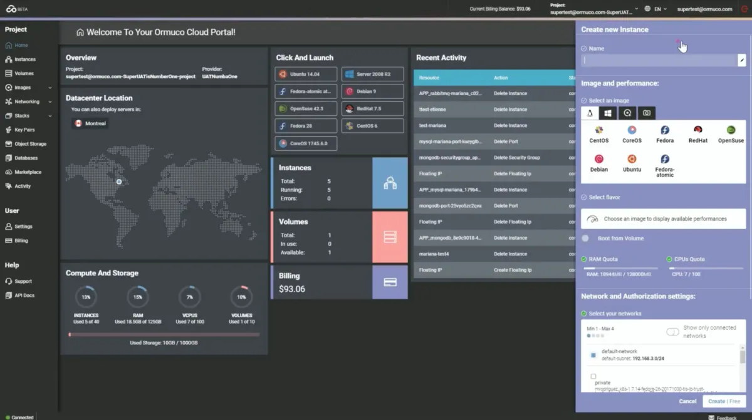The width and height of the screenshot is (752, 420).
Task: Launch Ubuntu 14.04 from Click And Launch
Action: pos(306,74)
